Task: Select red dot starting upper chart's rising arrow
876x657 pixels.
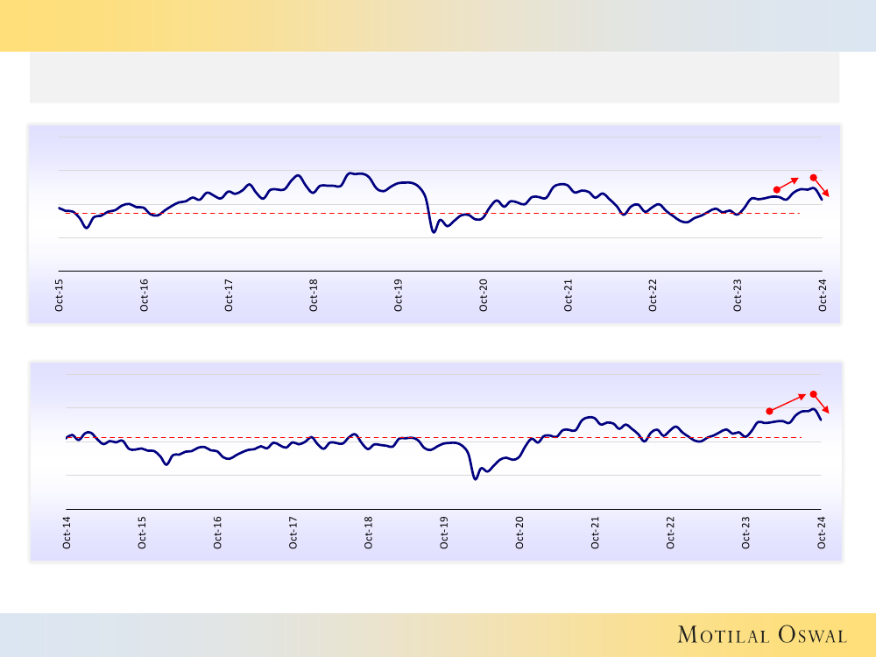Action: pyautogui.click(x=777, y=189)
